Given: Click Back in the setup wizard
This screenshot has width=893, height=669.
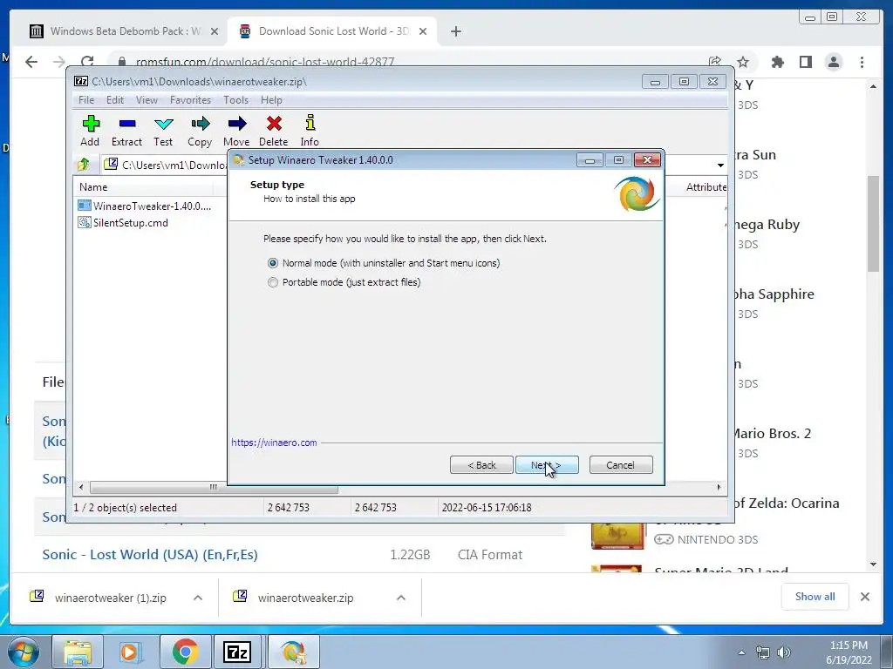Looking at the screenshot, I should pyautogui.click(x=481, y=465).
